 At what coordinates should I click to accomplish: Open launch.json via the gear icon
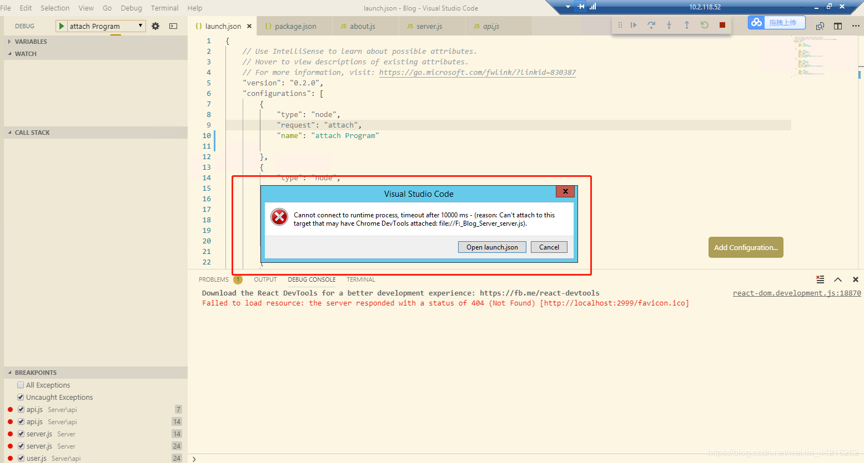point(155,26)
